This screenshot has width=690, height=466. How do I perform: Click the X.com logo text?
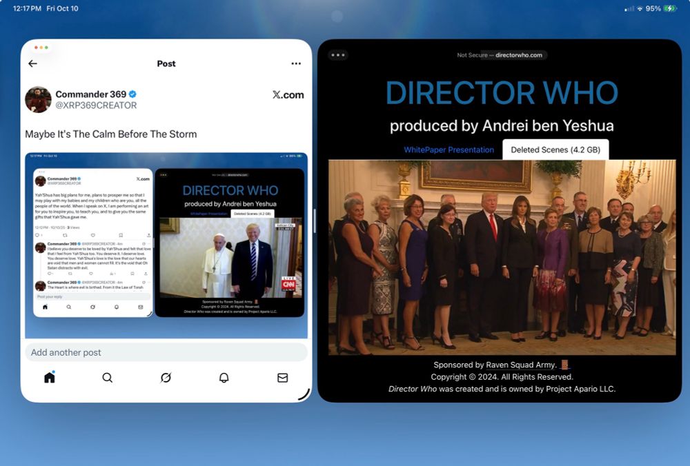click(x=288, y=95)
